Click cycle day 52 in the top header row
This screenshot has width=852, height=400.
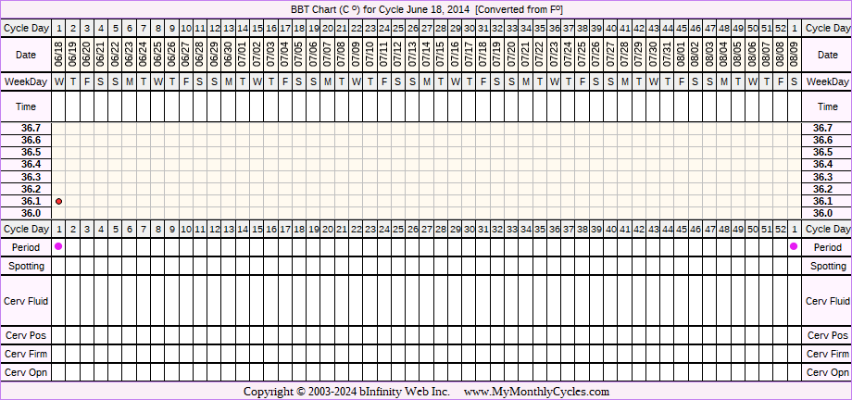780,29
